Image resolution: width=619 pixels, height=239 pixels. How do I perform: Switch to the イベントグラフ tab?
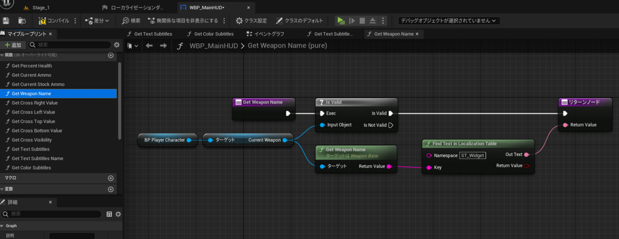[265, 34]
